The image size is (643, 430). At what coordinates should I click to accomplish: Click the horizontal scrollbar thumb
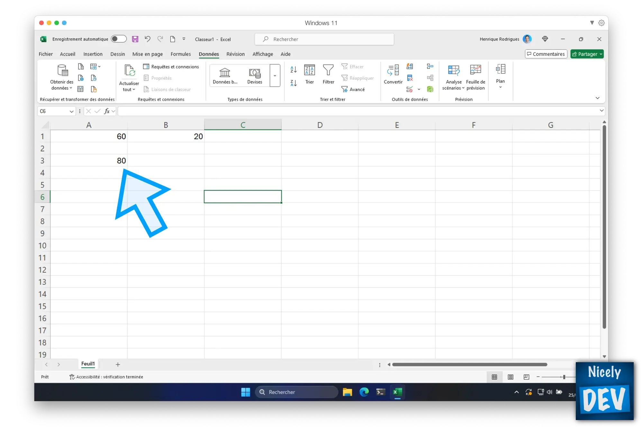coord(470,364)
